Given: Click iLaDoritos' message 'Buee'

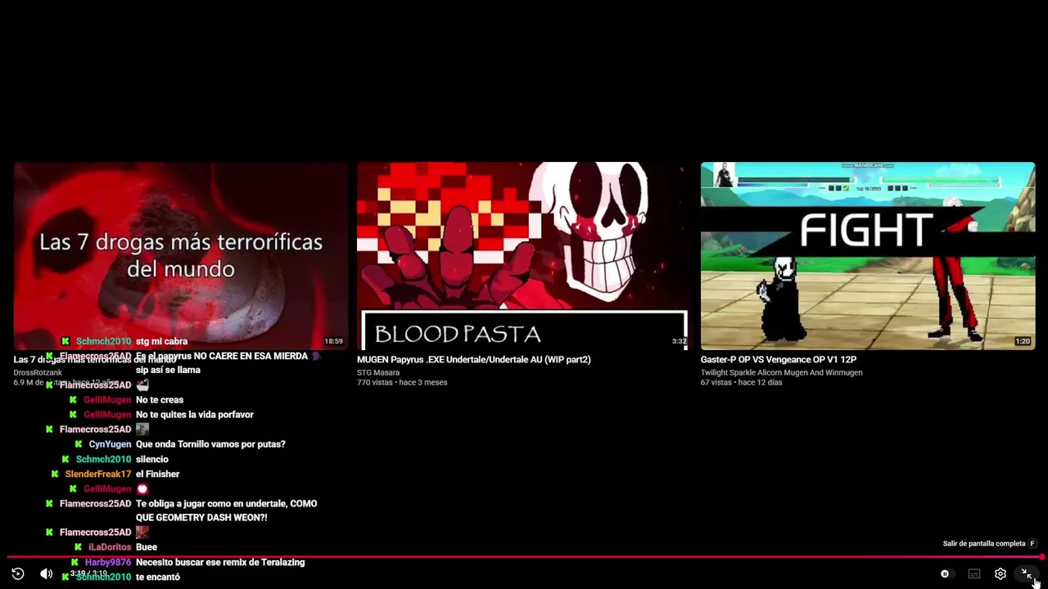Looking at the screenshot, I should pos(147,547).
